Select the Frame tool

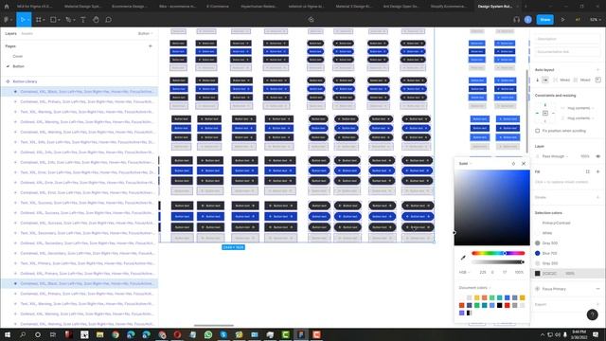pyautogui.click(x=40, y=19)
